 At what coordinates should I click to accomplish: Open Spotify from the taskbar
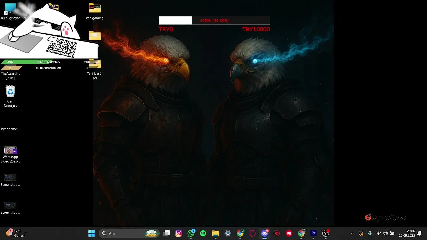203,233
